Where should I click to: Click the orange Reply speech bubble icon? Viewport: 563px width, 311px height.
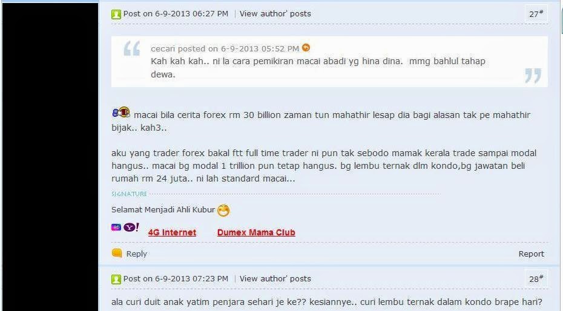click(x=117, y=254)
